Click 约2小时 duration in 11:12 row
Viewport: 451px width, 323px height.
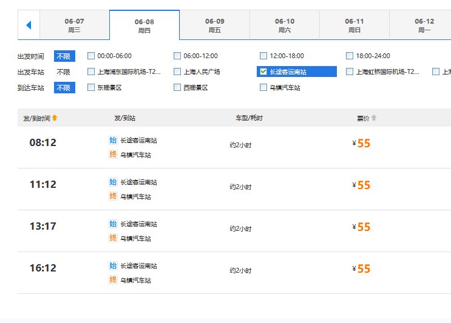pyautogui.click(x=241, y=187)
